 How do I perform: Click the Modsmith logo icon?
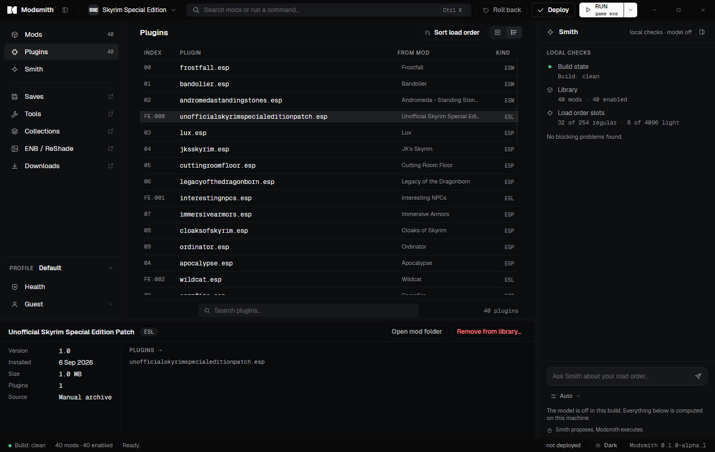click(12, 10)
